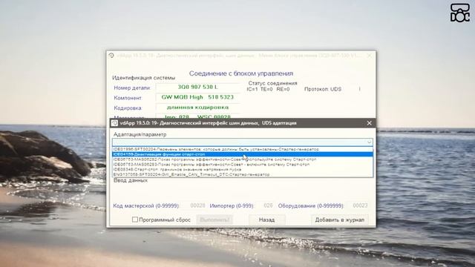
Task: Pick the граничное значение напряжения пуска entry
Action: point(243,170)
